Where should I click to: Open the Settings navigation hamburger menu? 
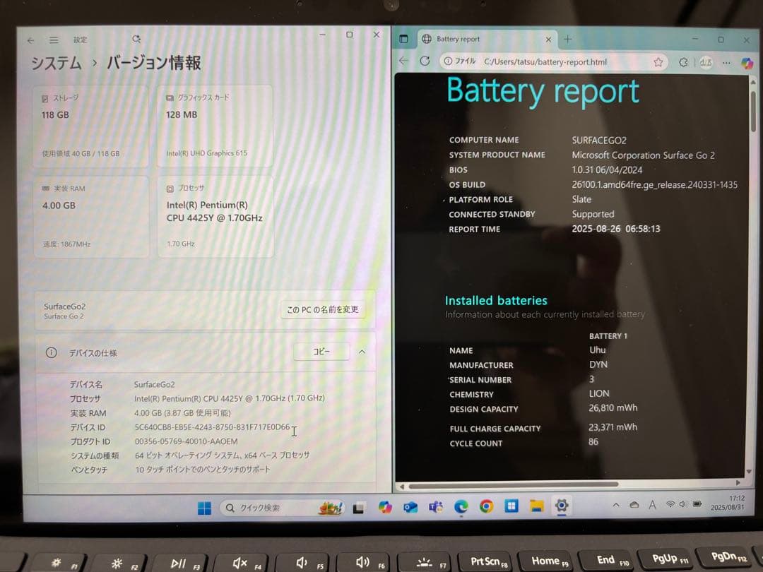coord(54,40)
